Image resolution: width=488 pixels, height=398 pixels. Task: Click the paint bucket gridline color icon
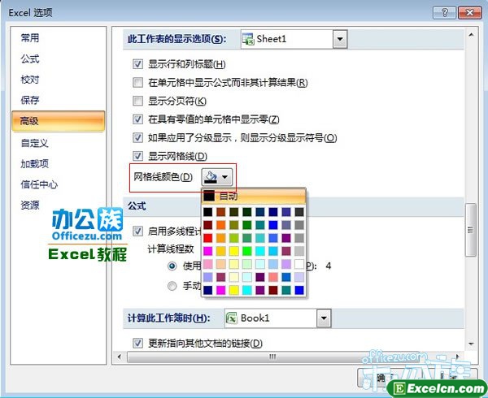pyautogui.click(x=211, y=177)
